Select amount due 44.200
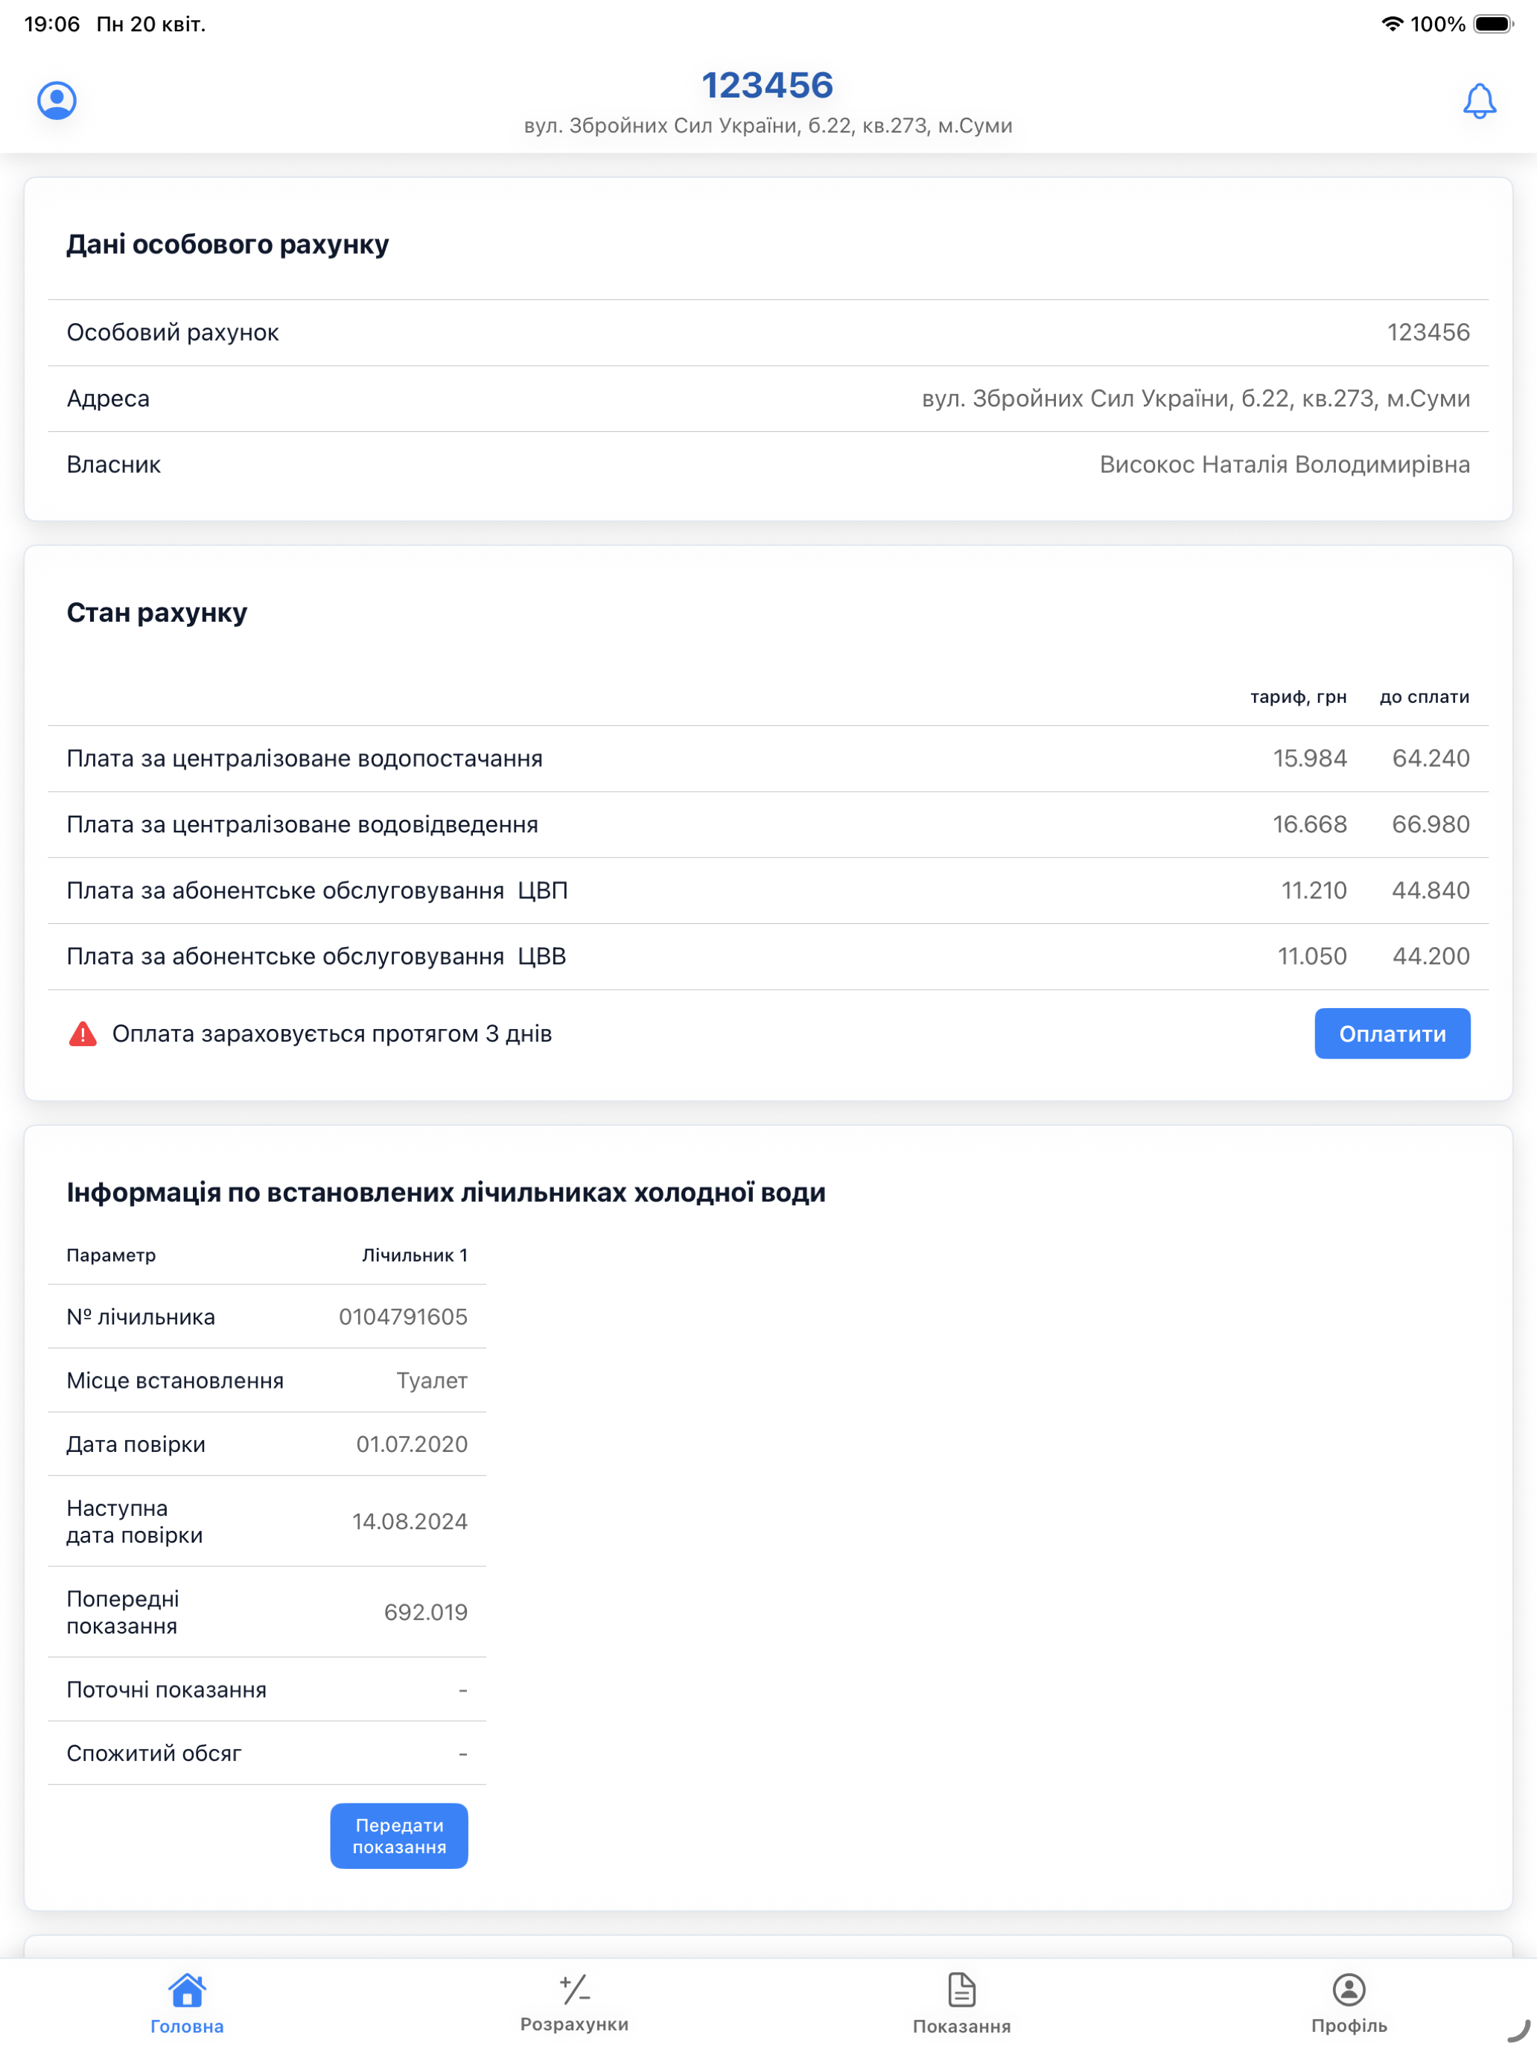Screen dimensions: 1537x2049 [1431, 956]
